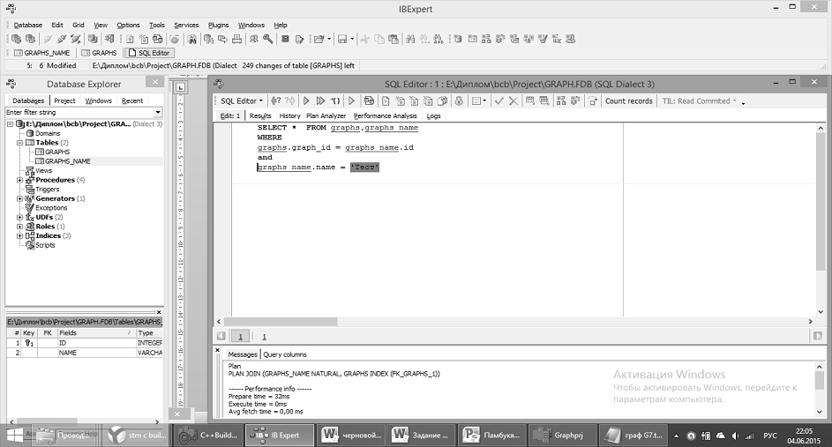Image resolution: width=832 pixels, height=447 pixels.
Task: Click the new query page icon in SQL toolbar
Action: coord(386,101)
